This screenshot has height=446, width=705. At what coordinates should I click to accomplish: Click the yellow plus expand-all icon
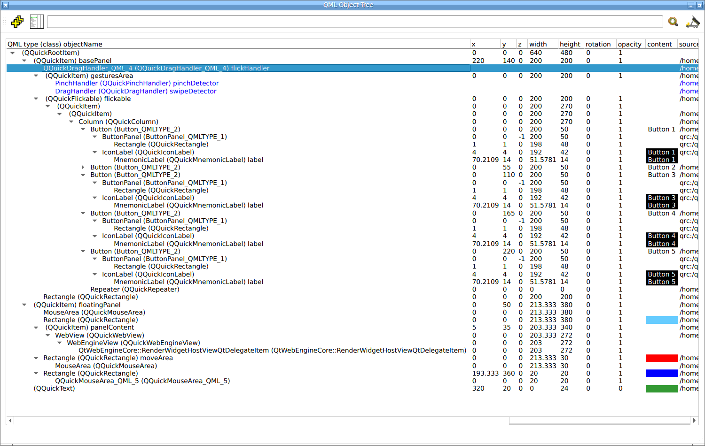17,22
